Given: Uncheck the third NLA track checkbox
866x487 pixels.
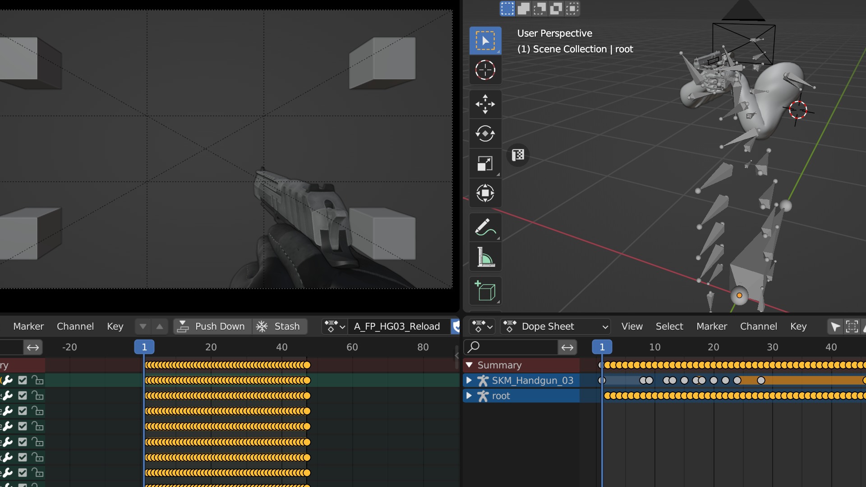Looking at the screenshot, I should pos(23,411).
